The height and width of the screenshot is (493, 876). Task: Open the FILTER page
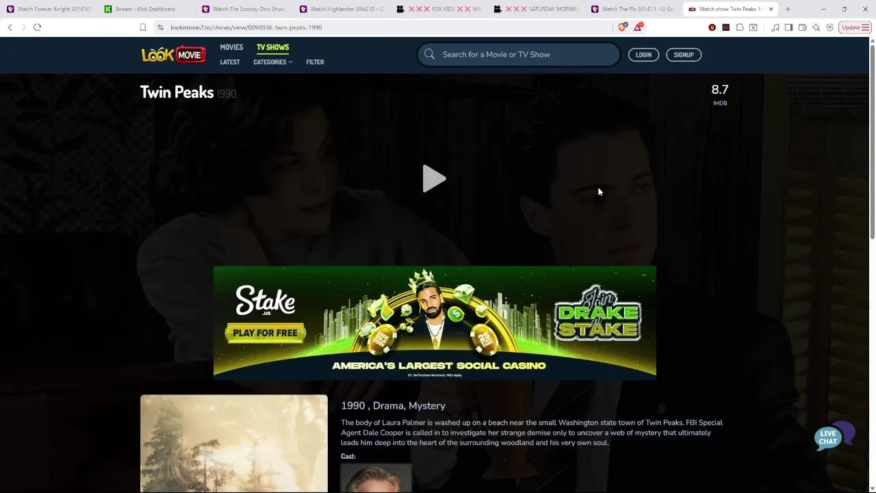click(x=315, y=62)
